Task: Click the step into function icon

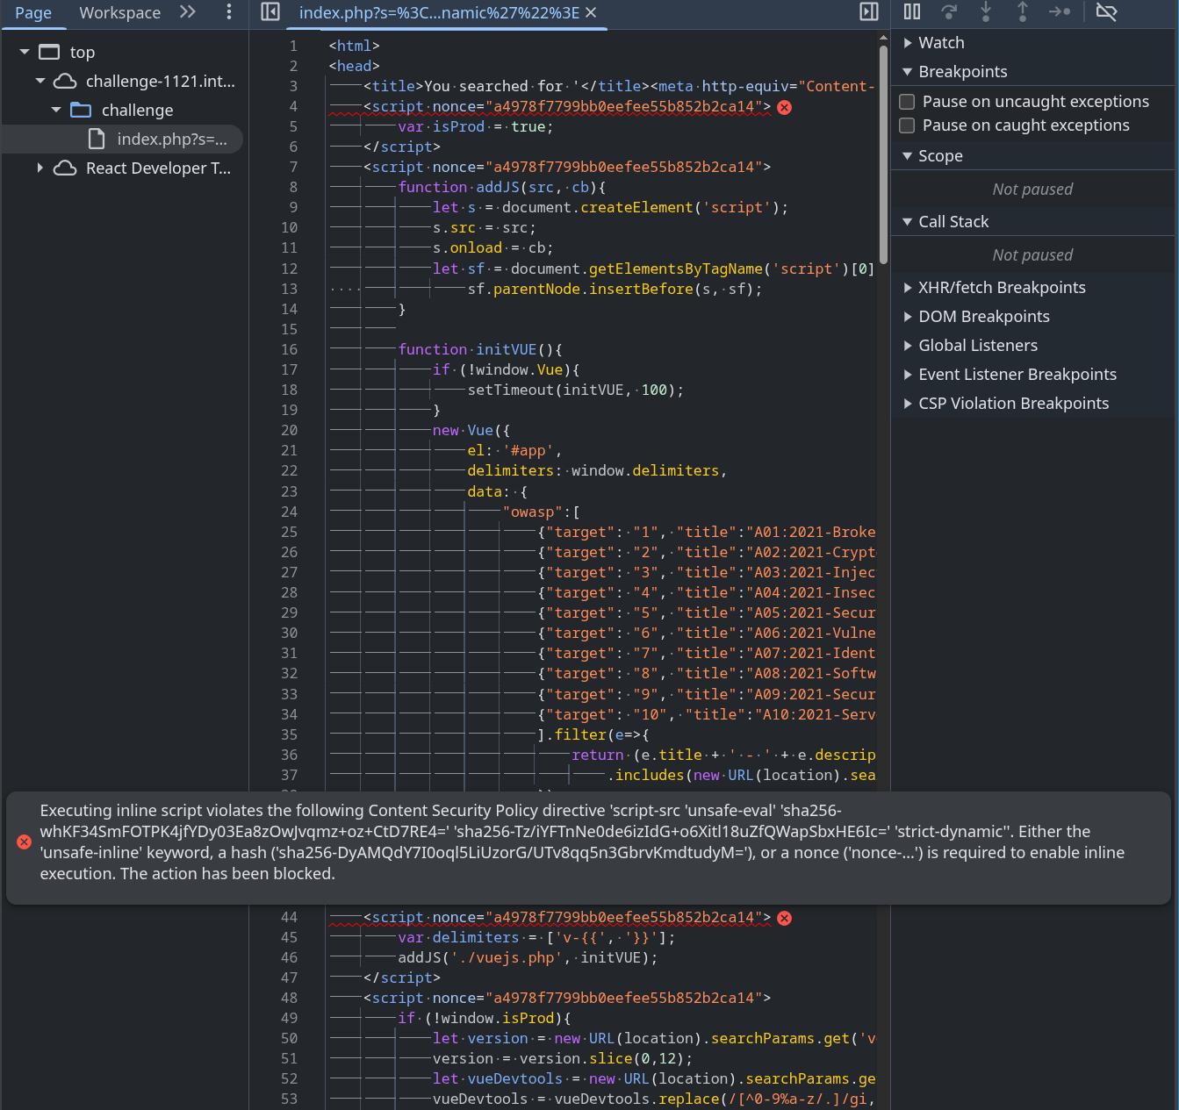Action: click(x=986, y=12)
